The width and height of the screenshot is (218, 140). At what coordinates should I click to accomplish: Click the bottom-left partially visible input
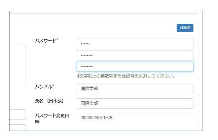17,128
